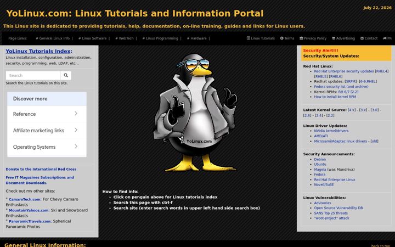Click the PR megaphone icon
395x247 pixels.
coord(385,38)
